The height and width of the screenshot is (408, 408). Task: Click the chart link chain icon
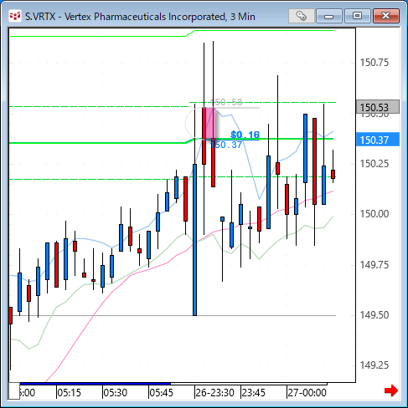302,16
